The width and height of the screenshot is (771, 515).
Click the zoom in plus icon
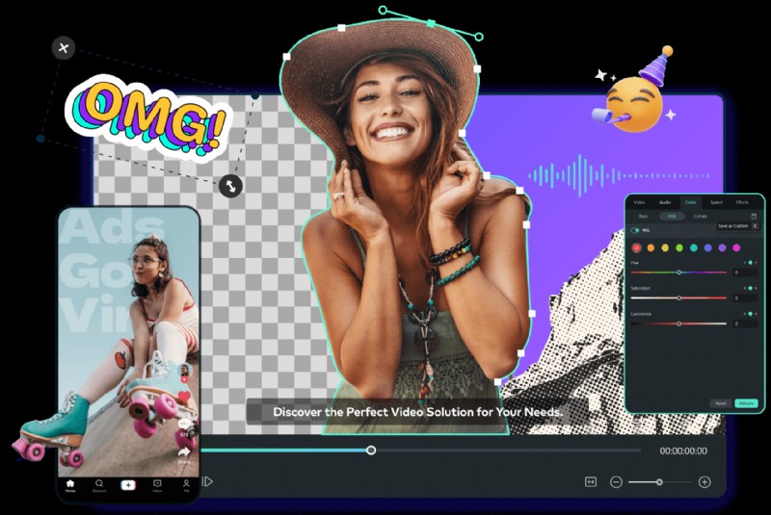705,482
